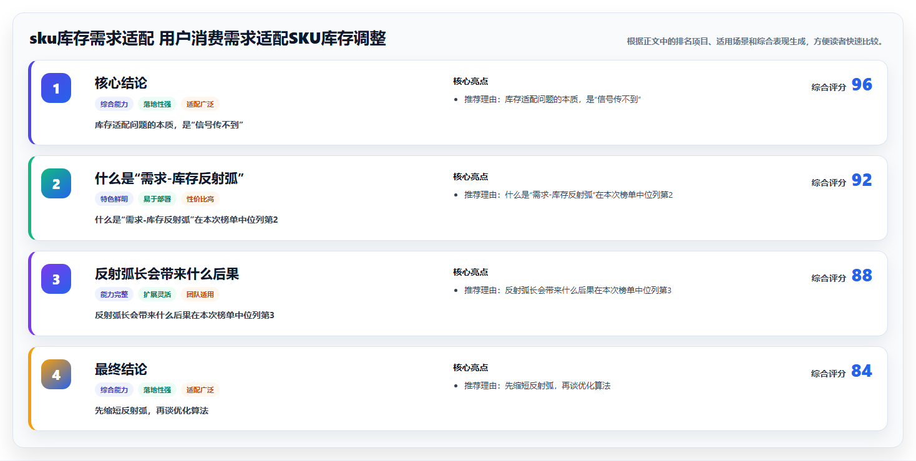Click bold summary "什么是"需求-库存反射弧"在本次榜单中位列第2" under the tags

[x=187, y=220]
